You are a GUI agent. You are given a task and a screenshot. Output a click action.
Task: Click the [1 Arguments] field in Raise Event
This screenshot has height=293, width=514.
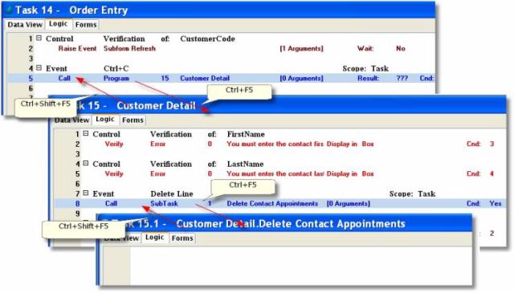click(x=302, y=48)
